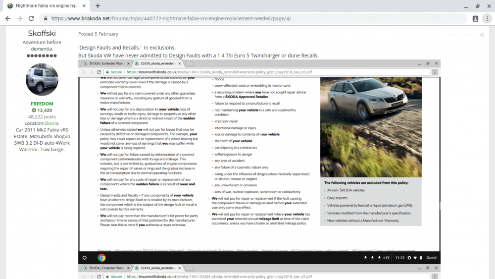Close the Nightmare fabia vrs tab
The image size is (495, 279).
tap(84, 5)
